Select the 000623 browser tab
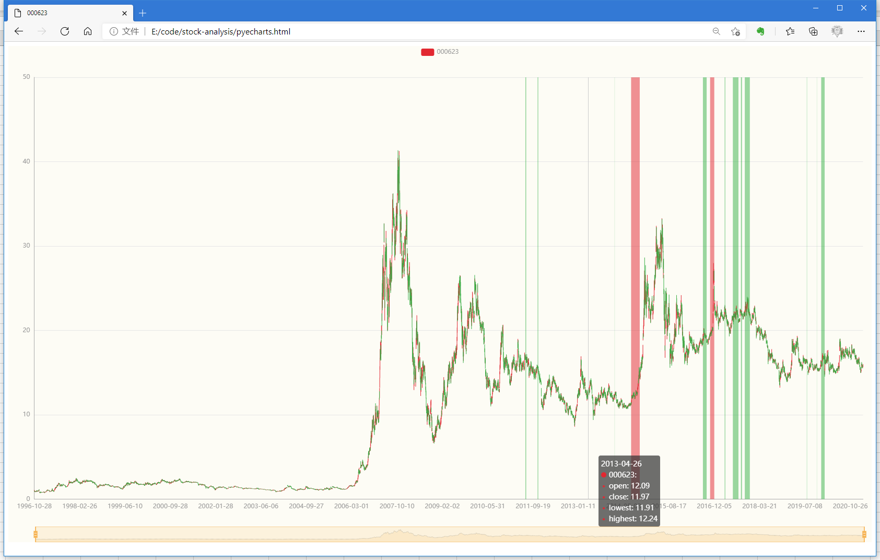 [71, 13]
